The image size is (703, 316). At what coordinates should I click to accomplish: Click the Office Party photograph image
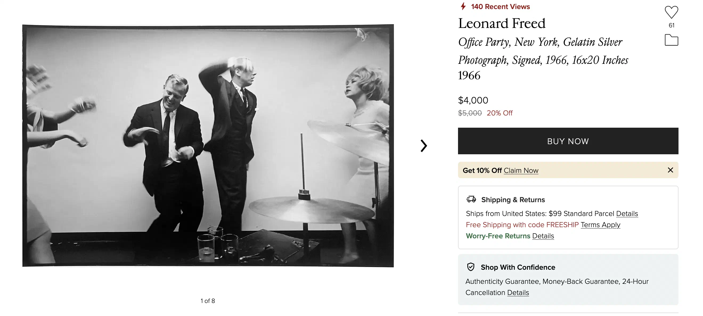(208, 145)
